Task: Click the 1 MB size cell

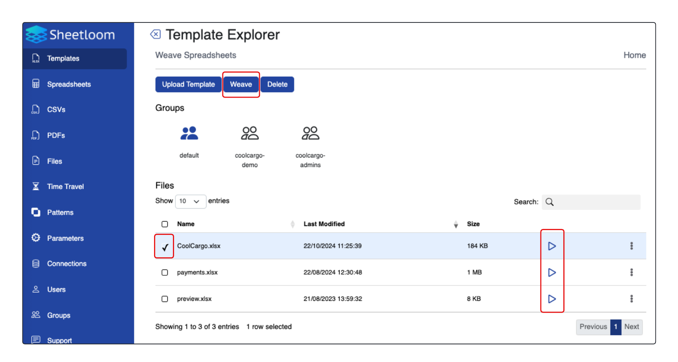Action: tap(474, 272)
